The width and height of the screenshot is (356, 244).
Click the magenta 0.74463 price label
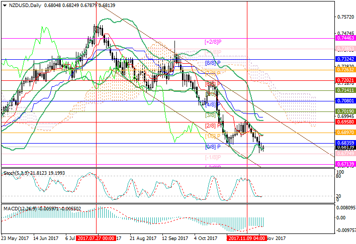345,38
